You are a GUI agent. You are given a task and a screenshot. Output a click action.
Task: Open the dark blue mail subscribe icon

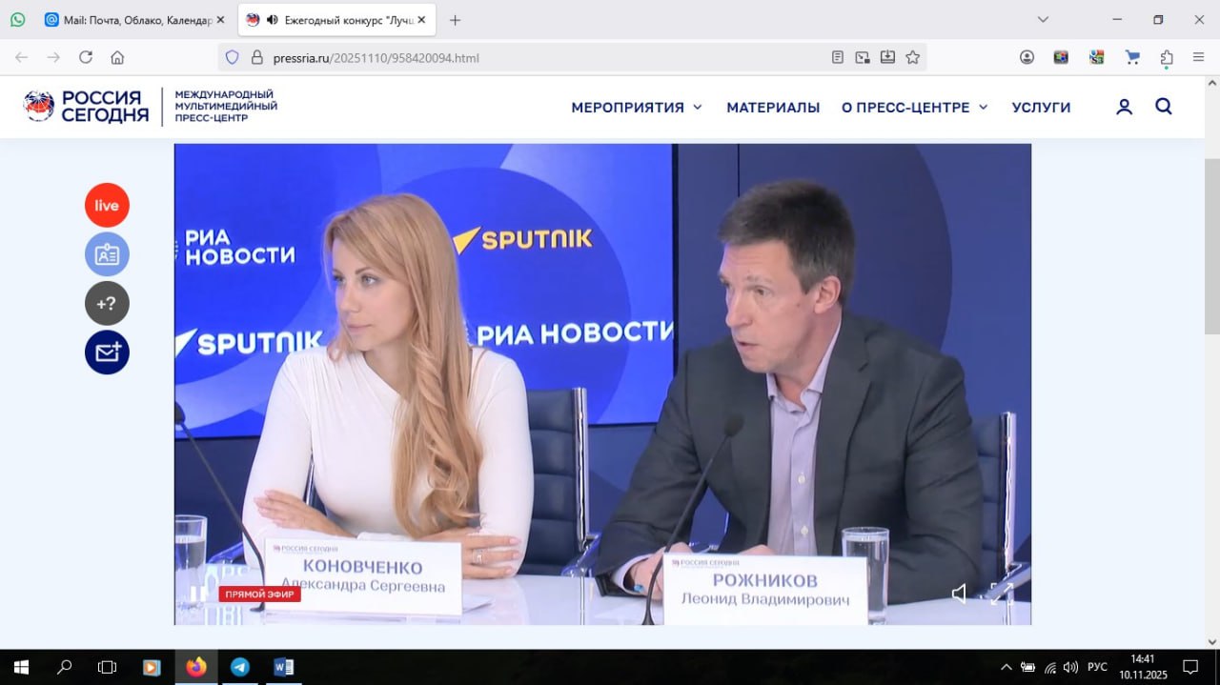click(x=107, y=353)
